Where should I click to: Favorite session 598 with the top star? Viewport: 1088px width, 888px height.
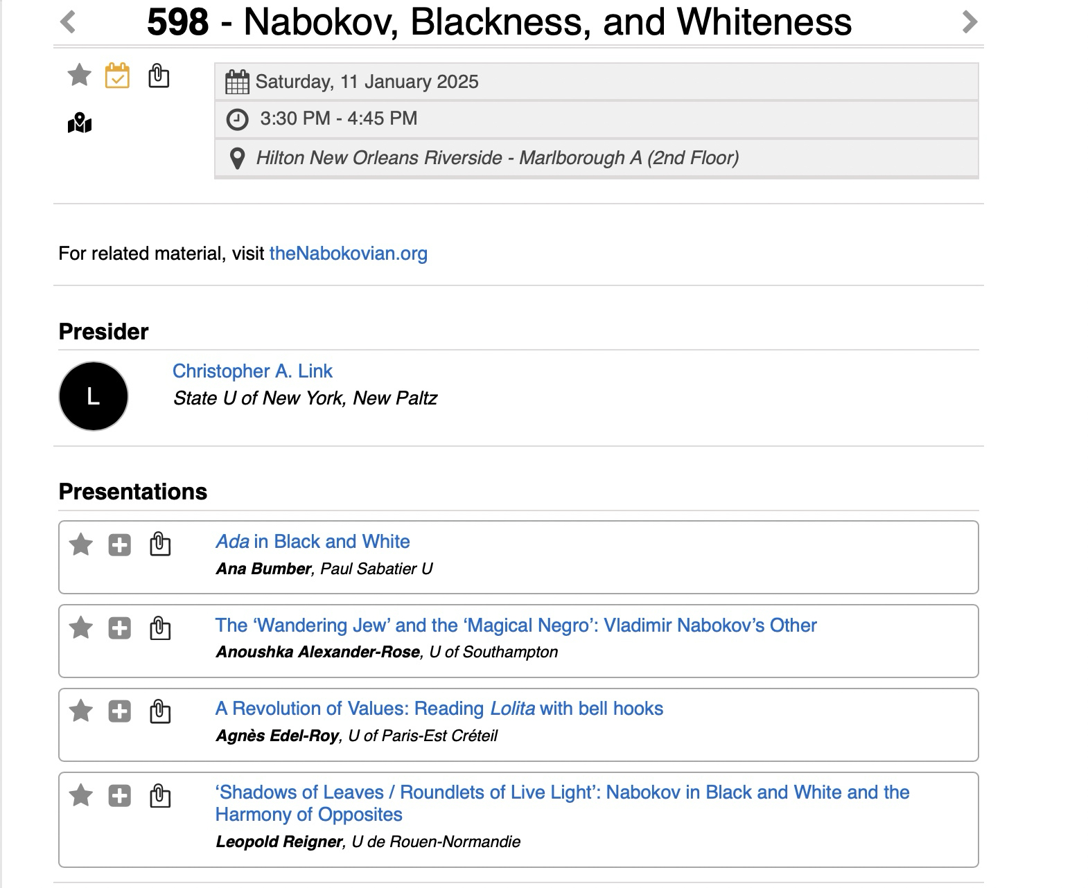(80, 75)
